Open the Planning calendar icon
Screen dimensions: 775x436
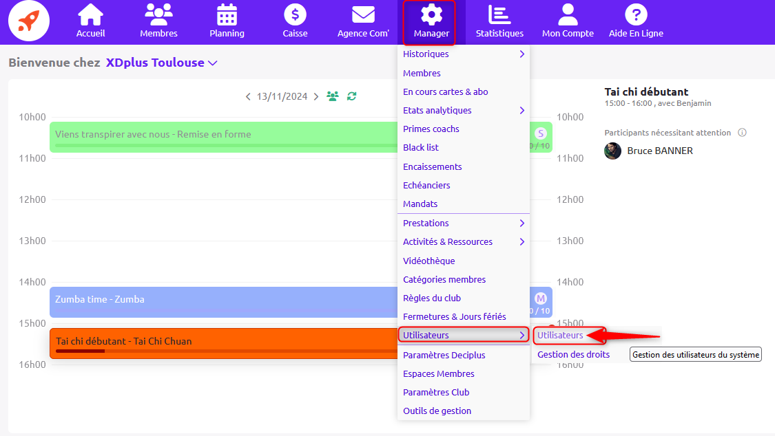point(227,15)
